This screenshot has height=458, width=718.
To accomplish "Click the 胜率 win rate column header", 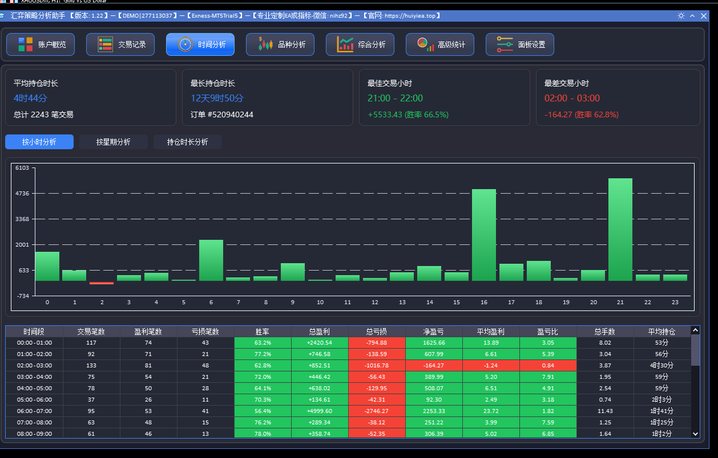I will pos(263,332).
